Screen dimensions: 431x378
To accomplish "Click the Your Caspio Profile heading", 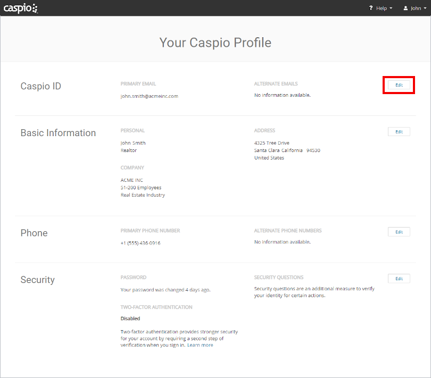I will click(215, 43).
